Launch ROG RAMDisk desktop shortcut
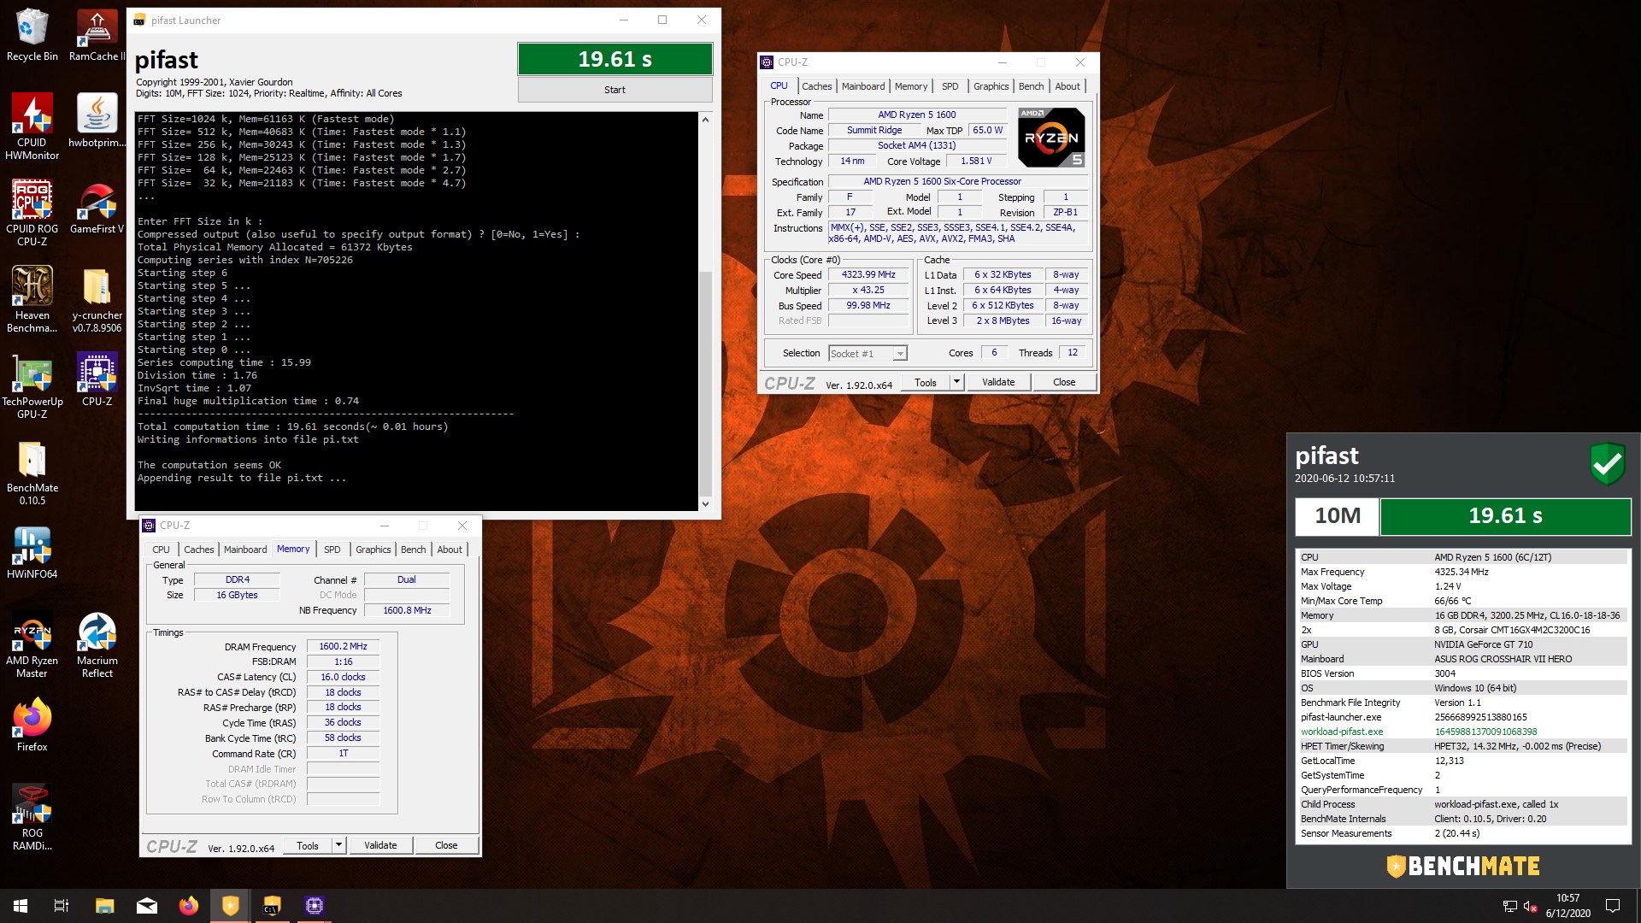Screen dimensions: 1641x923 tap(32, 817)
